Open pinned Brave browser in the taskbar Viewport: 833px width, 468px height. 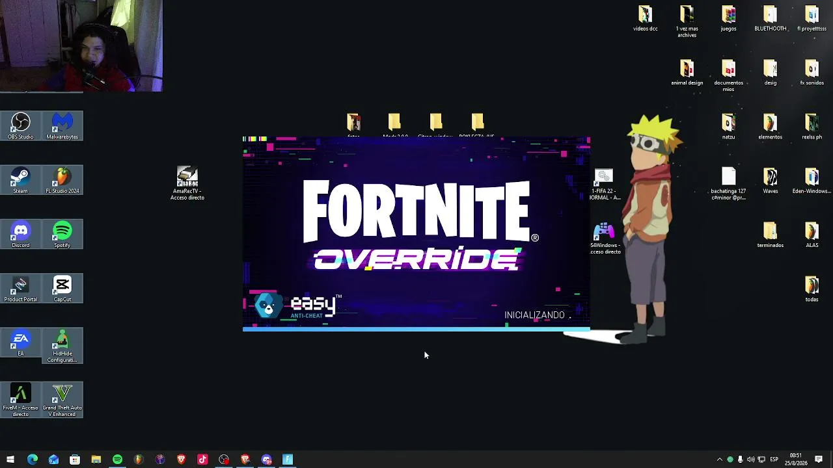coord(181,460)
